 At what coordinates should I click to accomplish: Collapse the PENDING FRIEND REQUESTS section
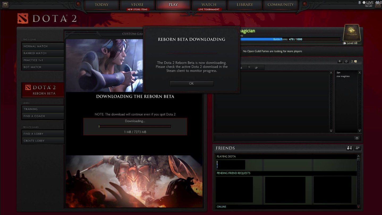286,173
